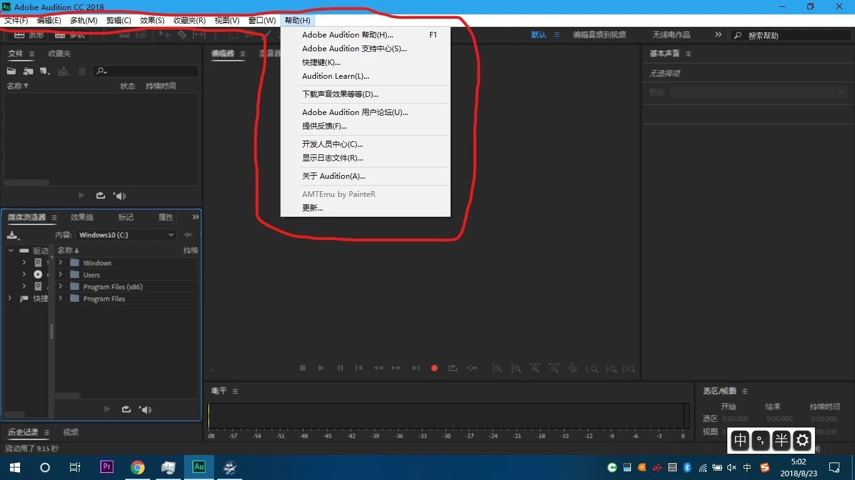Click the zoom in amplitude icon

pos(497,369)
